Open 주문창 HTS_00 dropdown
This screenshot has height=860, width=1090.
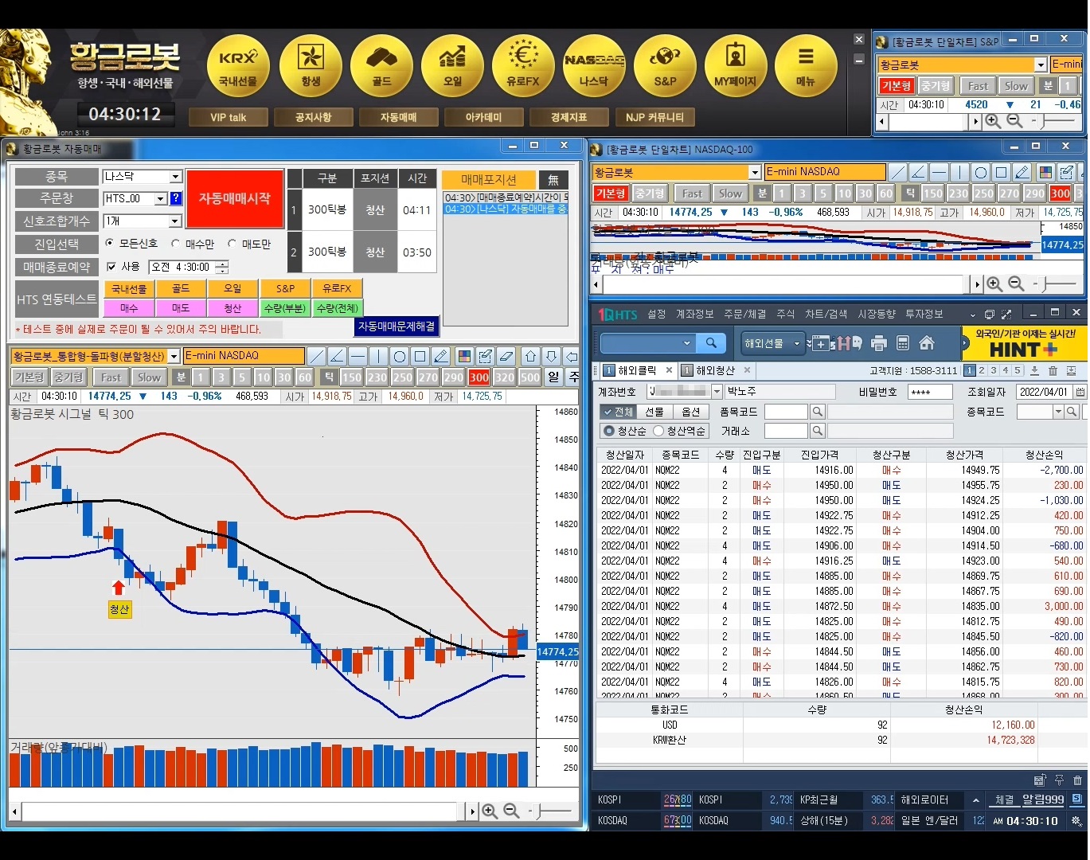coord(161,198)
